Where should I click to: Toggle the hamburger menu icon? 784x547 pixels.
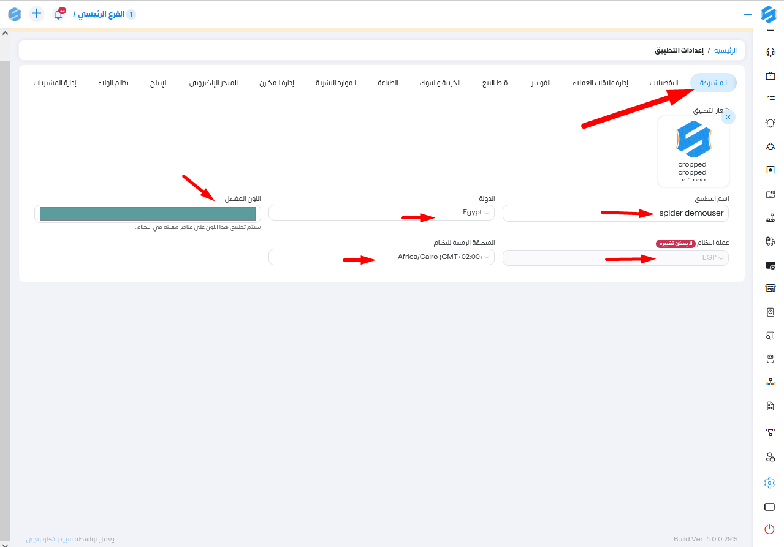click(x=747, y=14)
